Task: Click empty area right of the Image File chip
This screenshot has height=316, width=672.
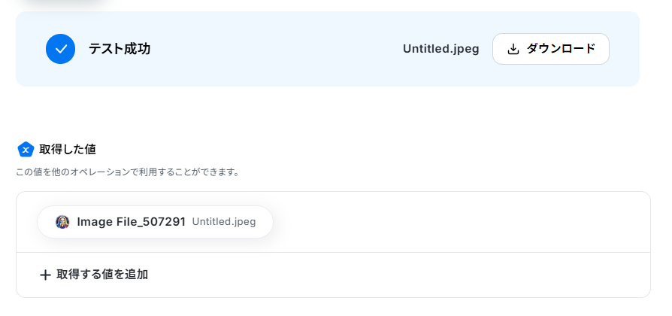Action: 451,222
